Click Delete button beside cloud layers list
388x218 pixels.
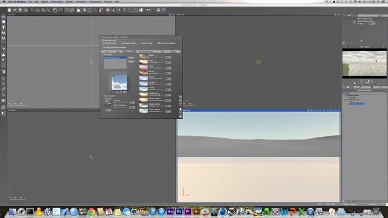click(x=131, y=61)
